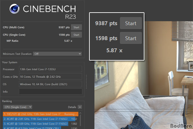Image resolution: width=193 pixels, height=129 pixels.
Task: Select ranking row 3 with score 1382
Action: tap(40, 124)
